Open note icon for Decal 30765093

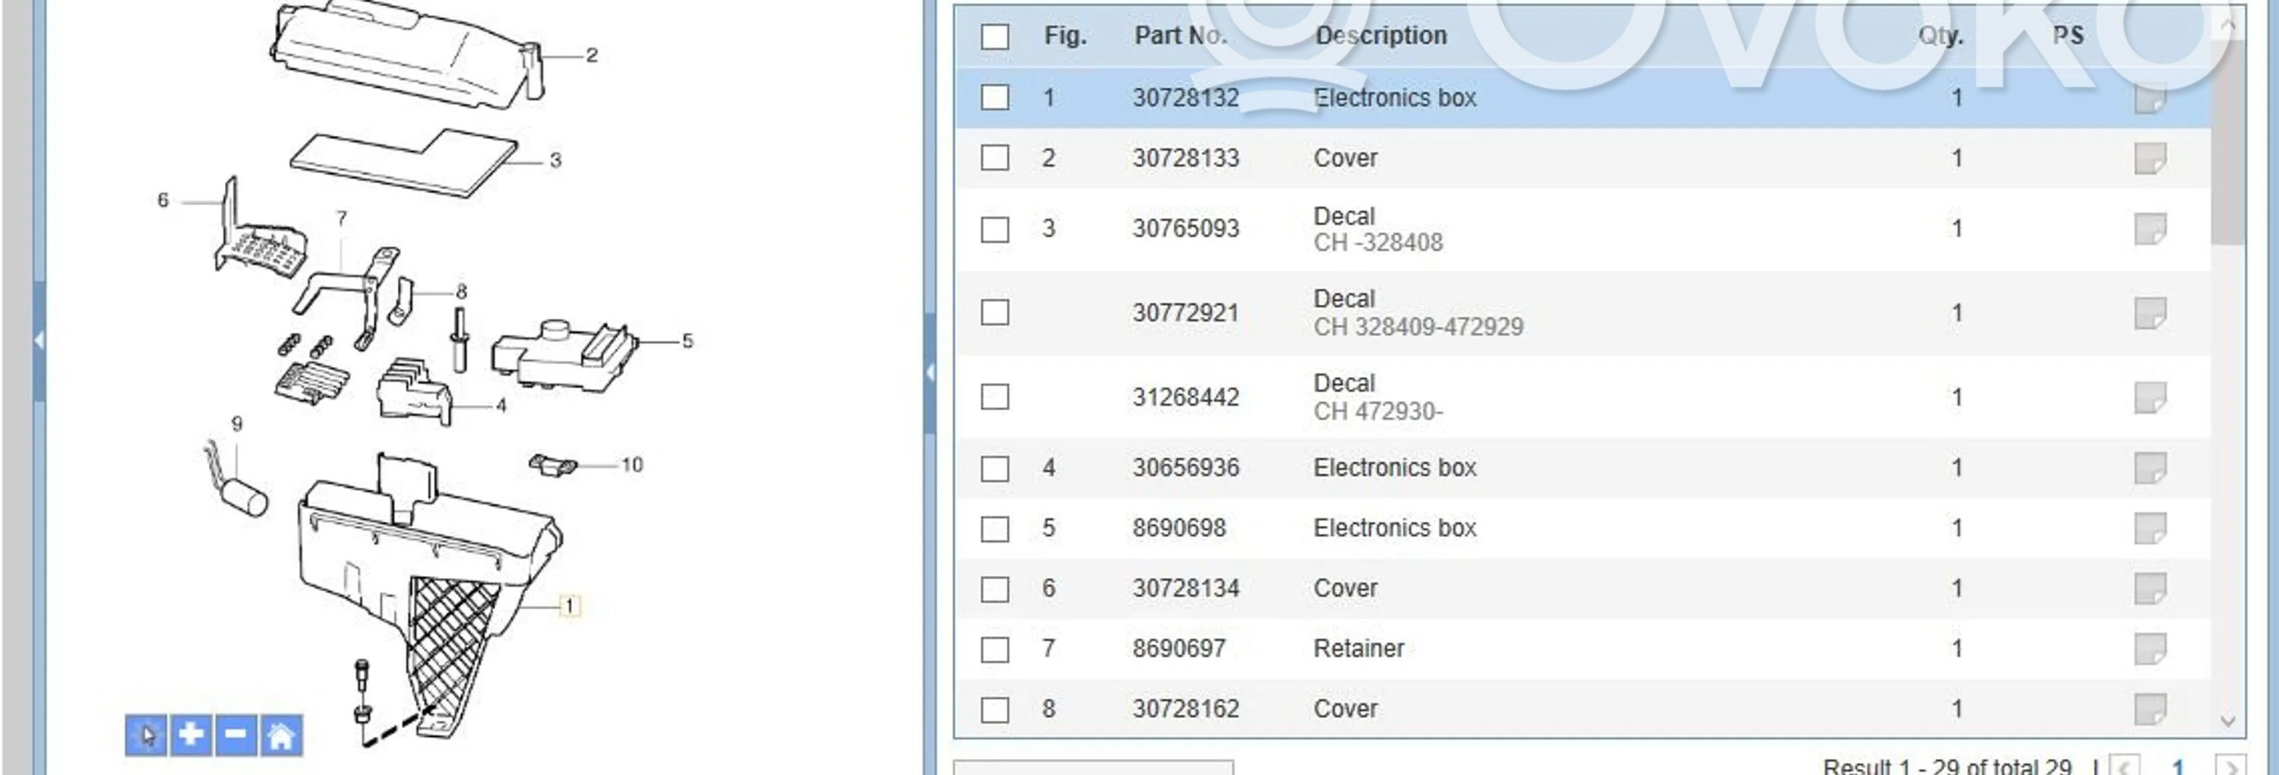2150,229
